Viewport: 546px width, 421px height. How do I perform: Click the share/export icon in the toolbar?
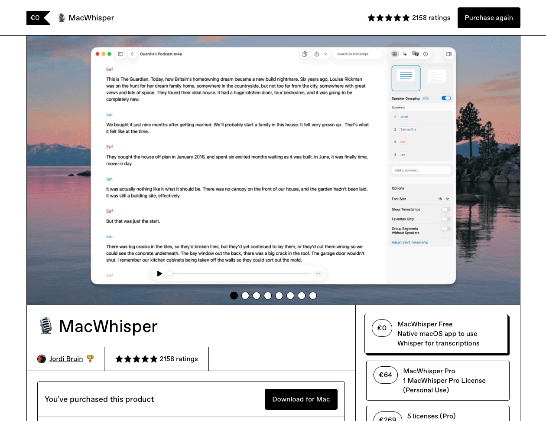(x=316, y=54)
